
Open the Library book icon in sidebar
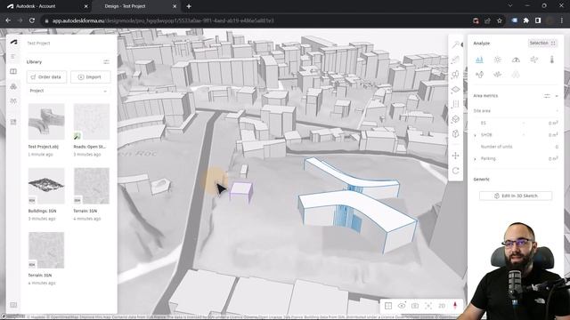(13, 71)
